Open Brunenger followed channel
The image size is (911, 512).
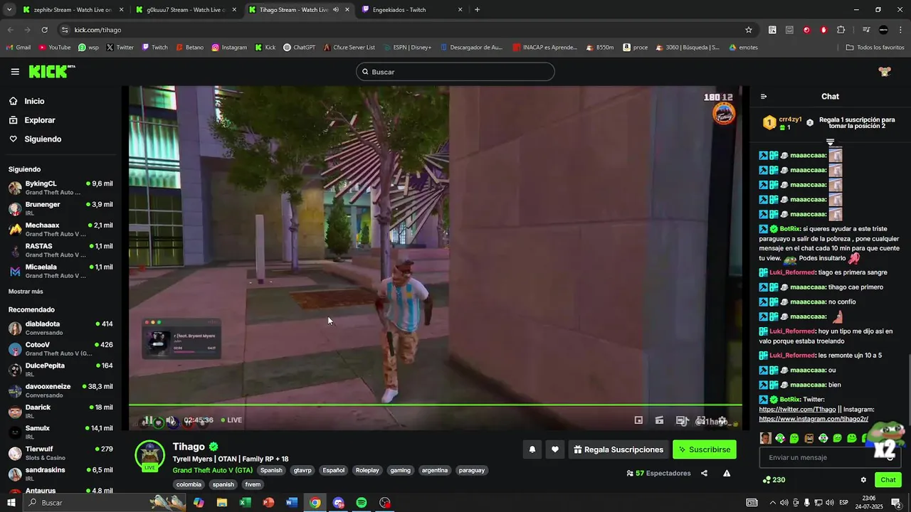click(x=60, y=208)
